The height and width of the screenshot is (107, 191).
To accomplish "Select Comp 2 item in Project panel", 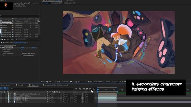I will point(4,28).
